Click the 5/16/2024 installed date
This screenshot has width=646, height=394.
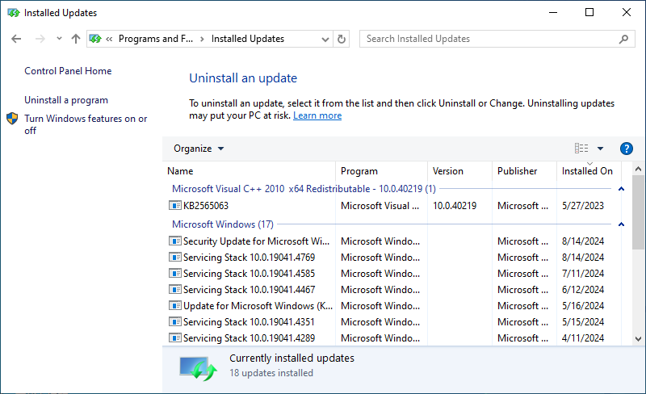(582, 306)
